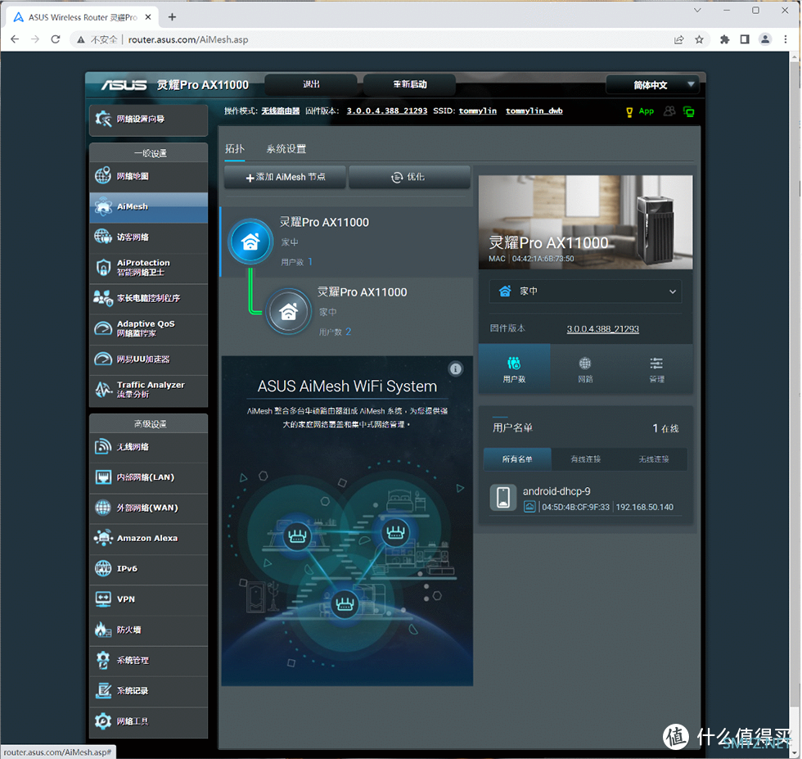Click the Parental Controls icon
The height and width of the screenshot is (759, 802).
[103, 298]
